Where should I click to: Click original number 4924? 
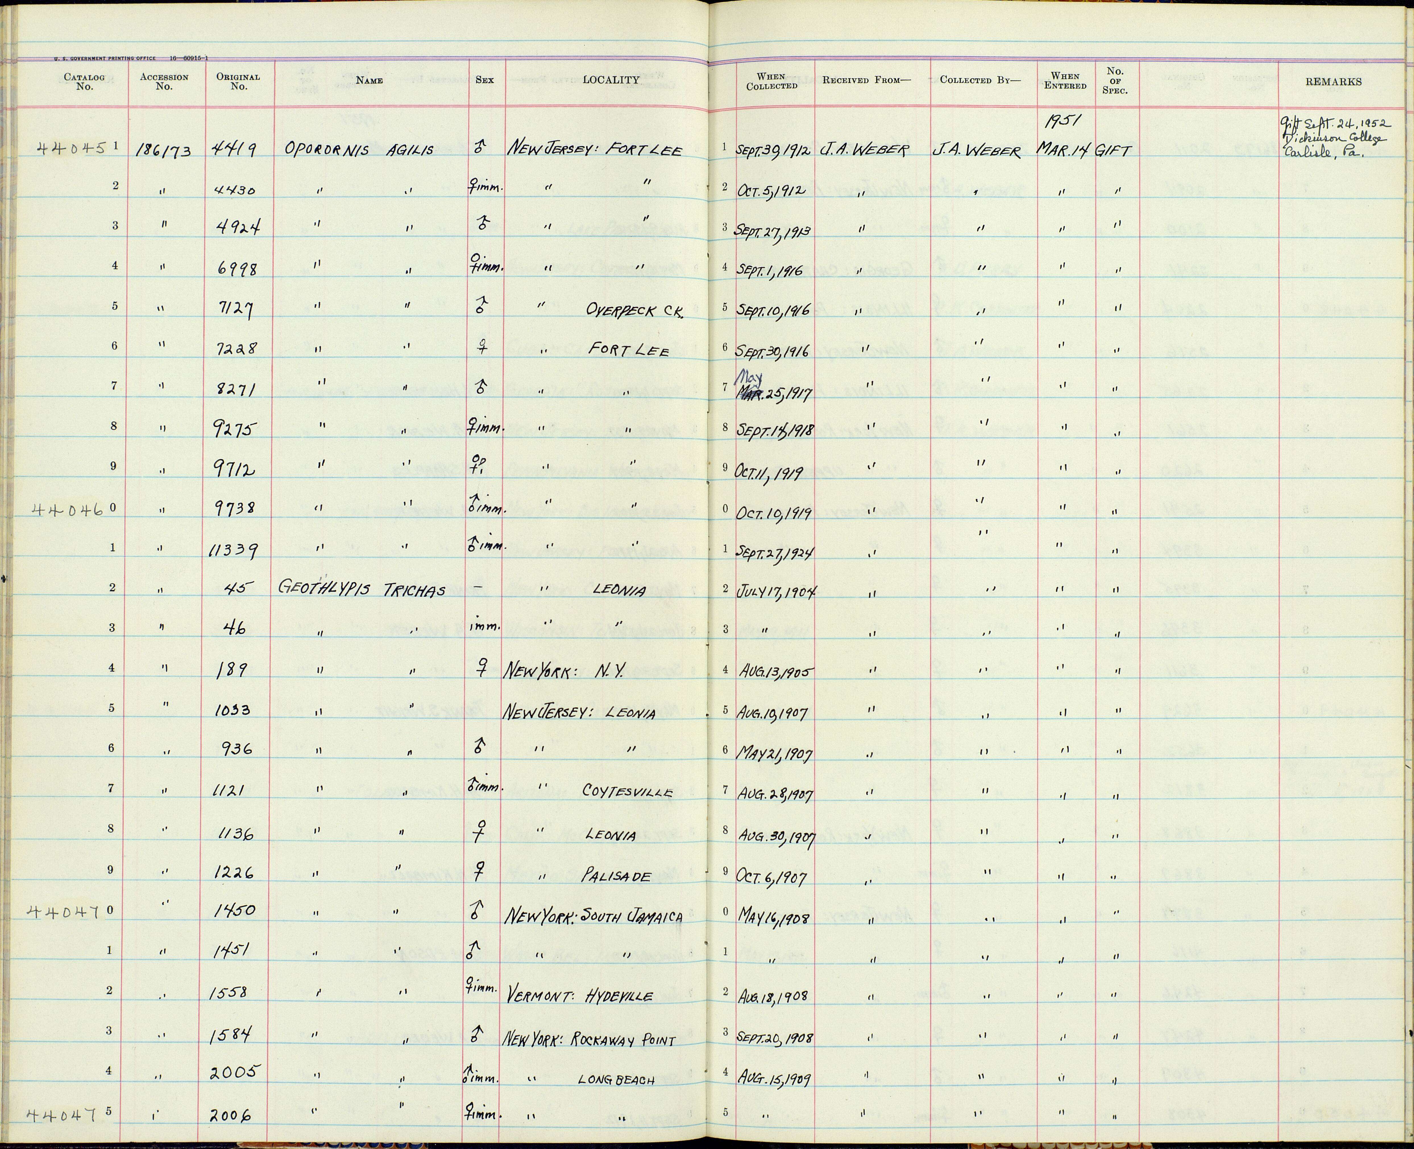click(238, 227)
